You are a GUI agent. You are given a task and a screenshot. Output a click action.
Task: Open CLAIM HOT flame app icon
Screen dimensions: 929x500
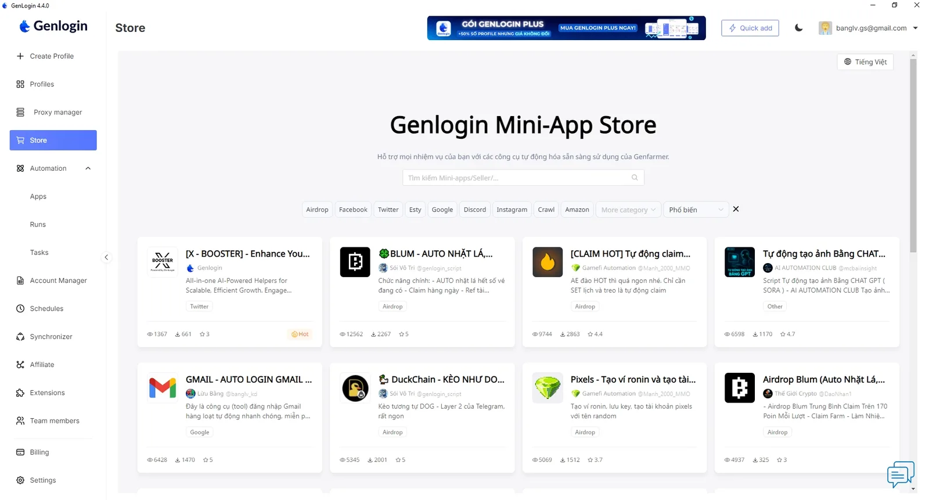click(548, 262)
